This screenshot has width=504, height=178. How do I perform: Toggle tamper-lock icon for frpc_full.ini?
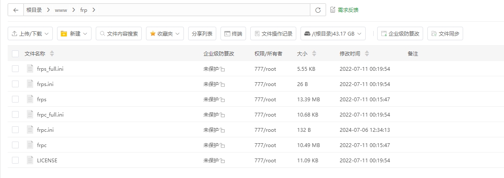pyautogui.click(x=223, y=115)
